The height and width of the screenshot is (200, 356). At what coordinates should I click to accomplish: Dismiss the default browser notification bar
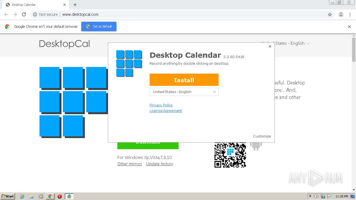coord(349,27)
